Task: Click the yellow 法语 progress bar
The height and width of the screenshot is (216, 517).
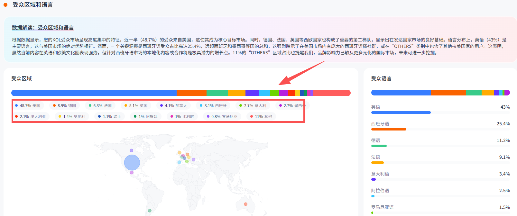Action: point(377,163)
